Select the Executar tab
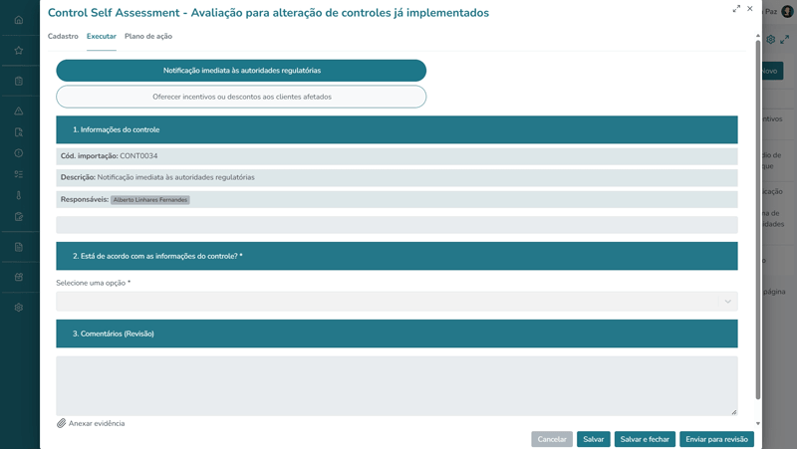Image resolution: width=797 pixels, height=449 pixels. (x=102, y=36)
